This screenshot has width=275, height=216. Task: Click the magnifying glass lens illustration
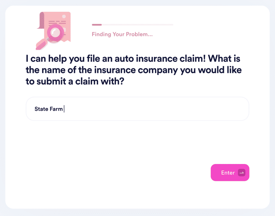click(x=55, y=33)
